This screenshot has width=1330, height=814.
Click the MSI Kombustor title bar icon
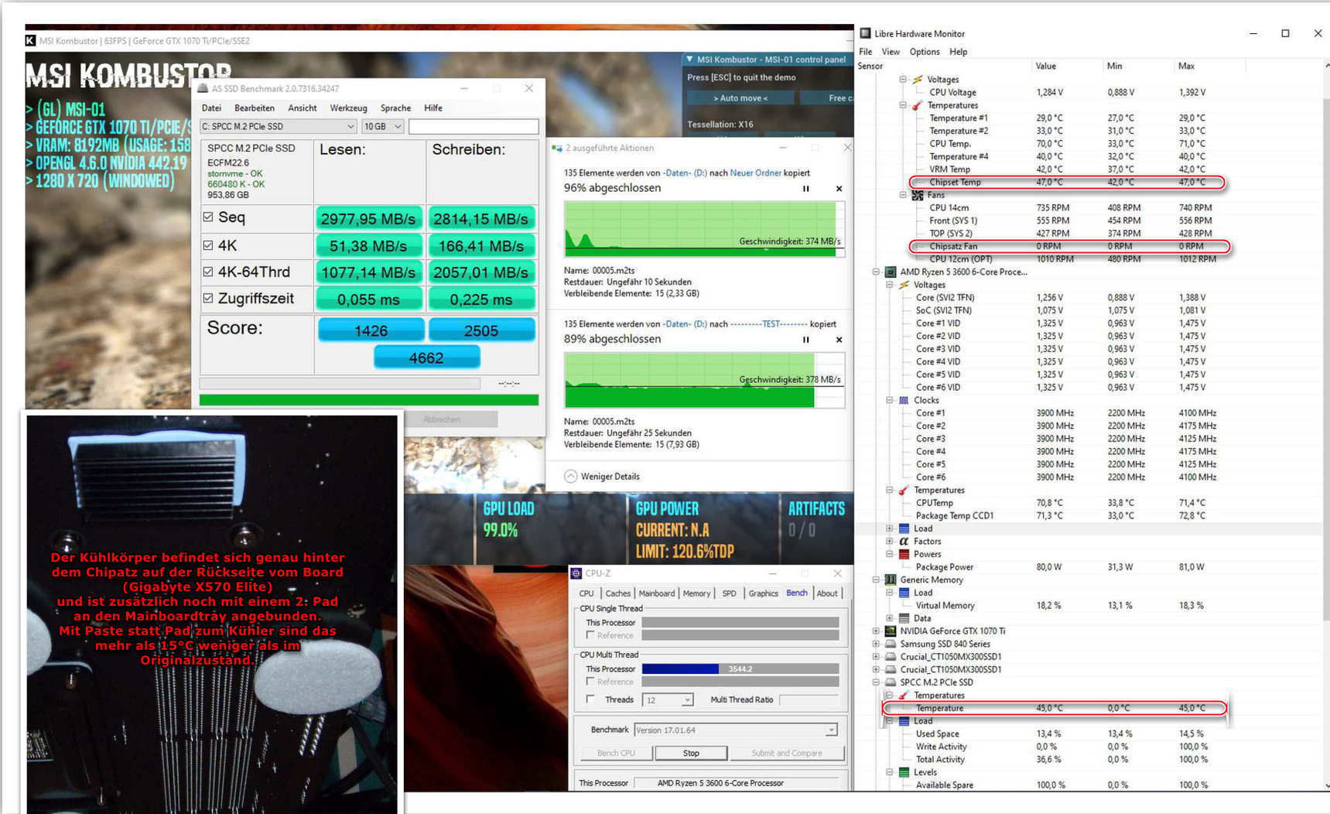point(30,40)
